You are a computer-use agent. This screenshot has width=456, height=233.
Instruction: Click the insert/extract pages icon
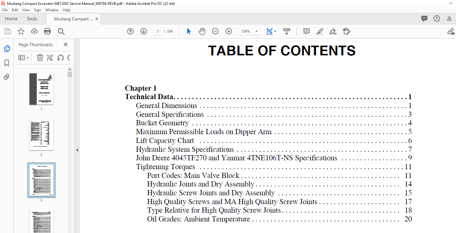50,57
